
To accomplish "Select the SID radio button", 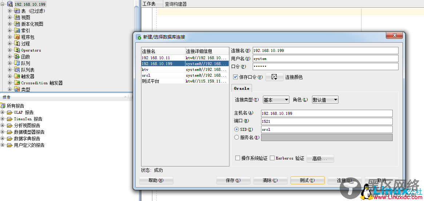I will point(237,129).
